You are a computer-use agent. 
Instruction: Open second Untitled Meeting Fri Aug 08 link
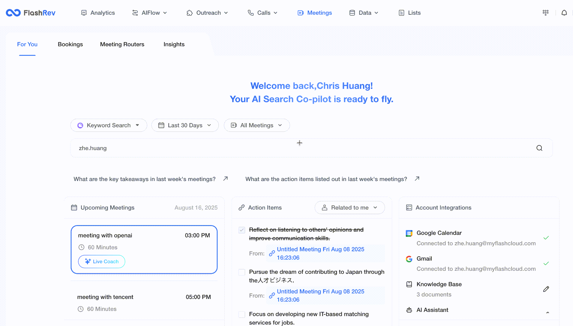[x=320, y=295]
